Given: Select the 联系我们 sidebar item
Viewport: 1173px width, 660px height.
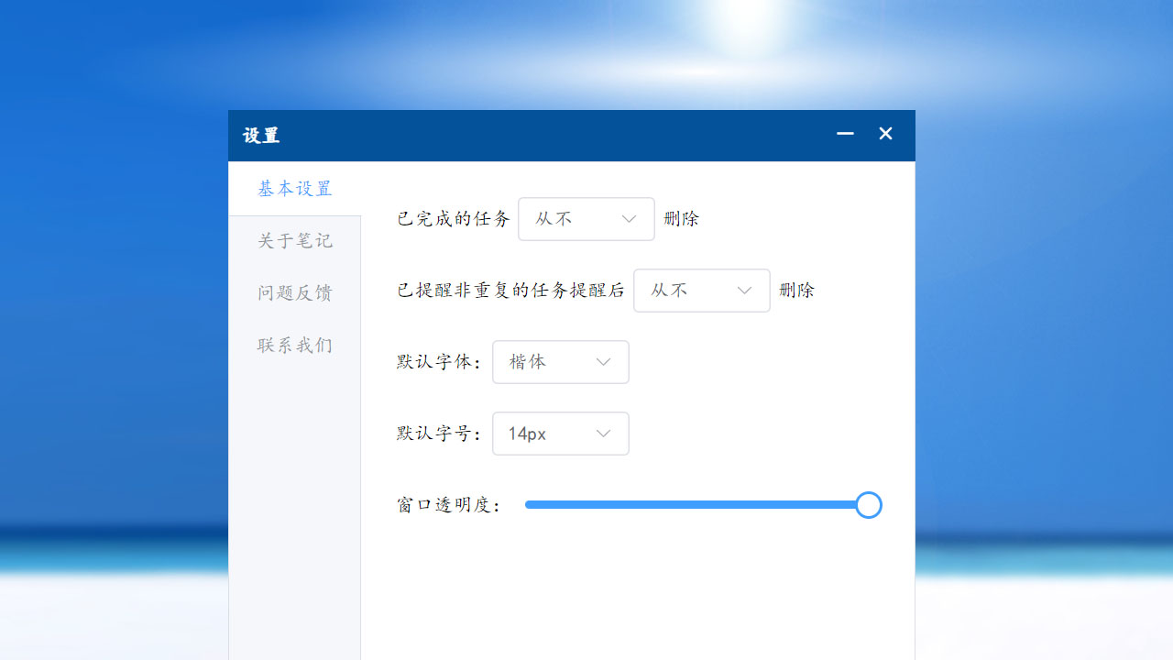Looking at the screenshot, I should pos(294,345).
